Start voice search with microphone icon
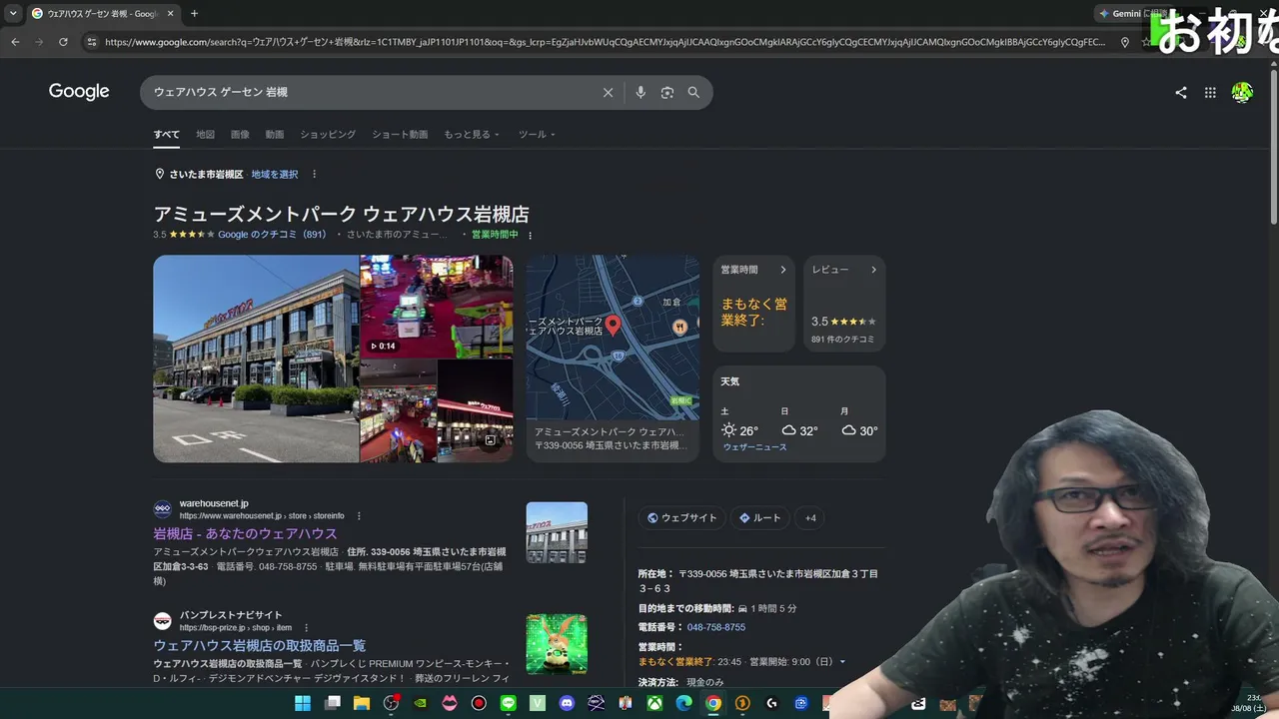The width and height of the screenshot is (1279, 719). click(x=640, y=93)
